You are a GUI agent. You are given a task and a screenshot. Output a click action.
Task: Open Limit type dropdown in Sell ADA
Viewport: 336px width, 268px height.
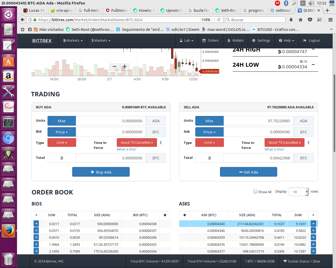(209, 143)
